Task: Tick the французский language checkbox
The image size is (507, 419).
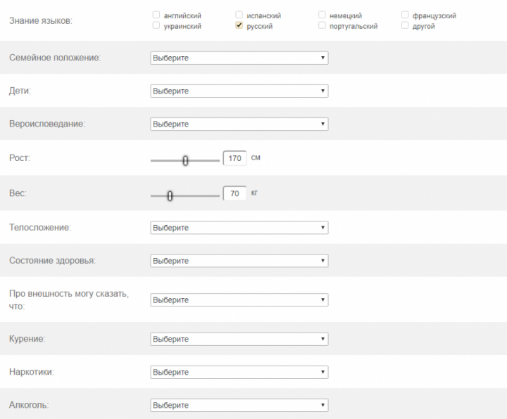Action: tap(405, 15)
